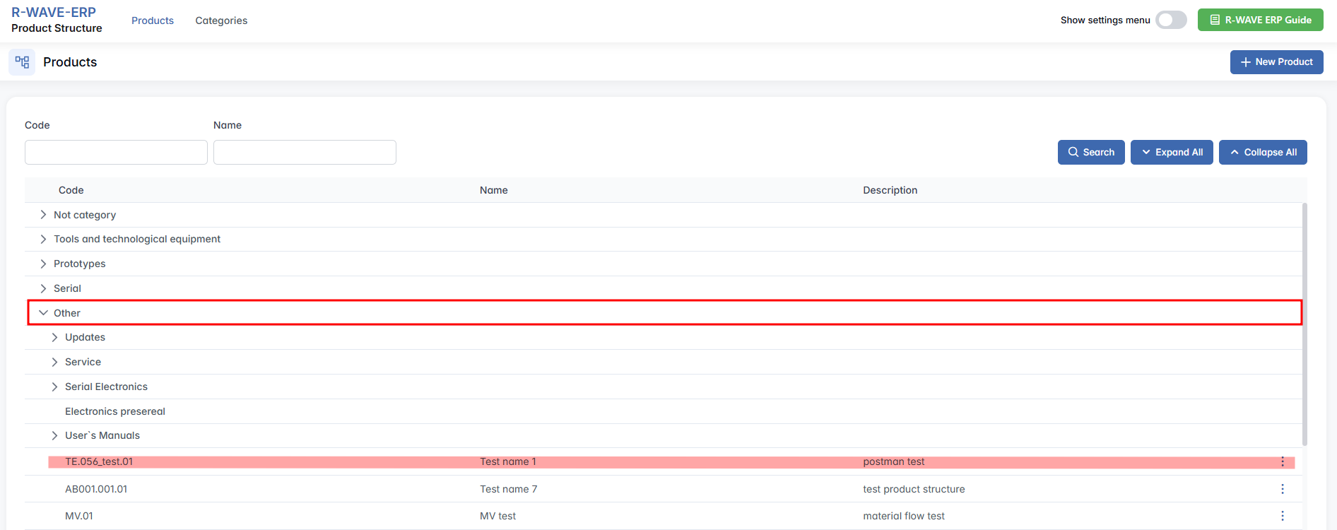The image size is (1337, 530).
Task: Collapse the Other category node
Action: (43, 313)
